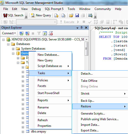This screenshot has height=134, width=128.
Task: Open the Shrink submenu
Action: tap(100, 94)
